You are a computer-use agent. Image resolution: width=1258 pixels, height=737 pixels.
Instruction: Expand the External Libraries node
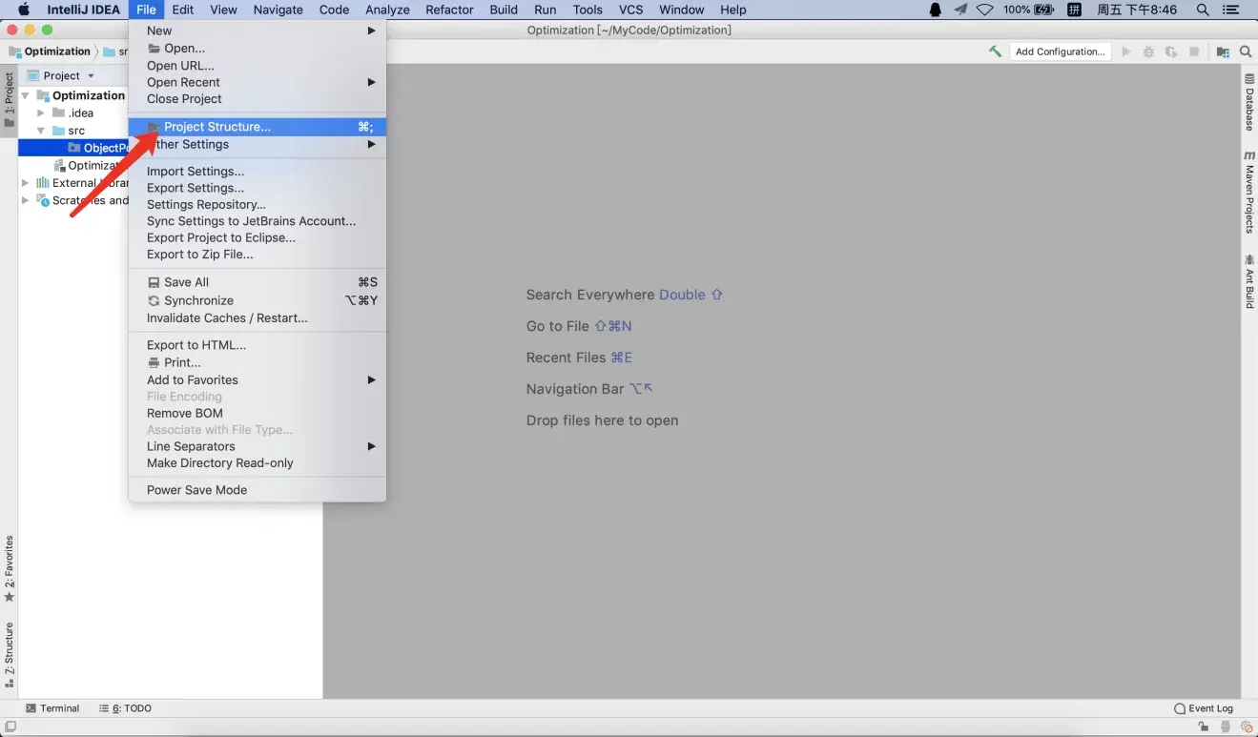pyautogui.click(x=25, y=183)
